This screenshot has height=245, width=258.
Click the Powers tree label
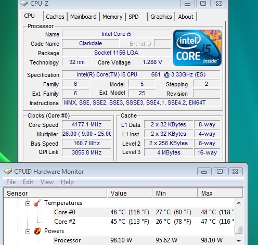click(54, 231)
